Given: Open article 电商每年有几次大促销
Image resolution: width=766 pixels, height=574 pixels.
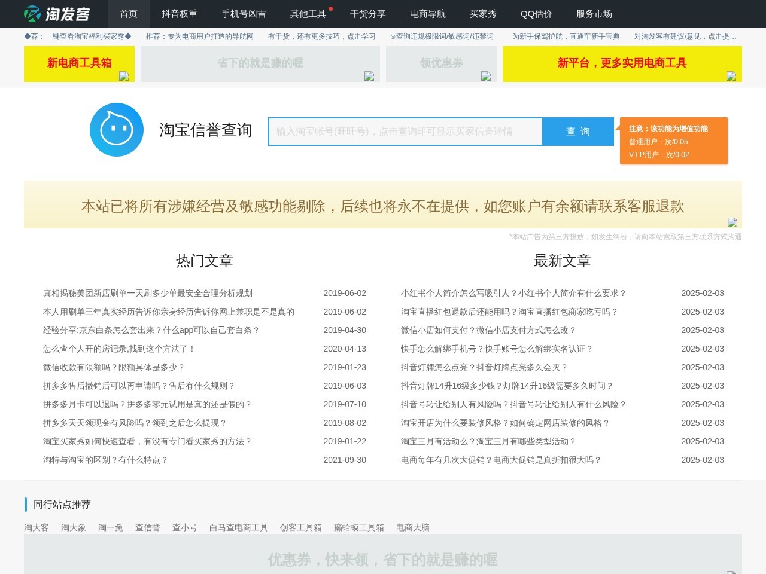Looking at the screenshot, I should coord(501,460).
